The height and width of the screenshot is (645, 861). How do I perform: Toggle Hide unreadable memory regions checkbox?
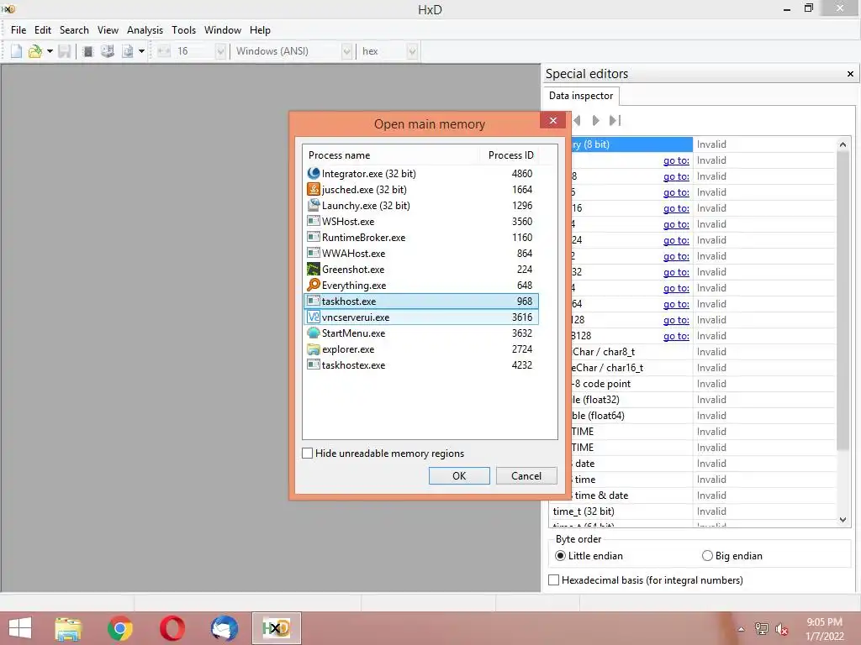308,453
